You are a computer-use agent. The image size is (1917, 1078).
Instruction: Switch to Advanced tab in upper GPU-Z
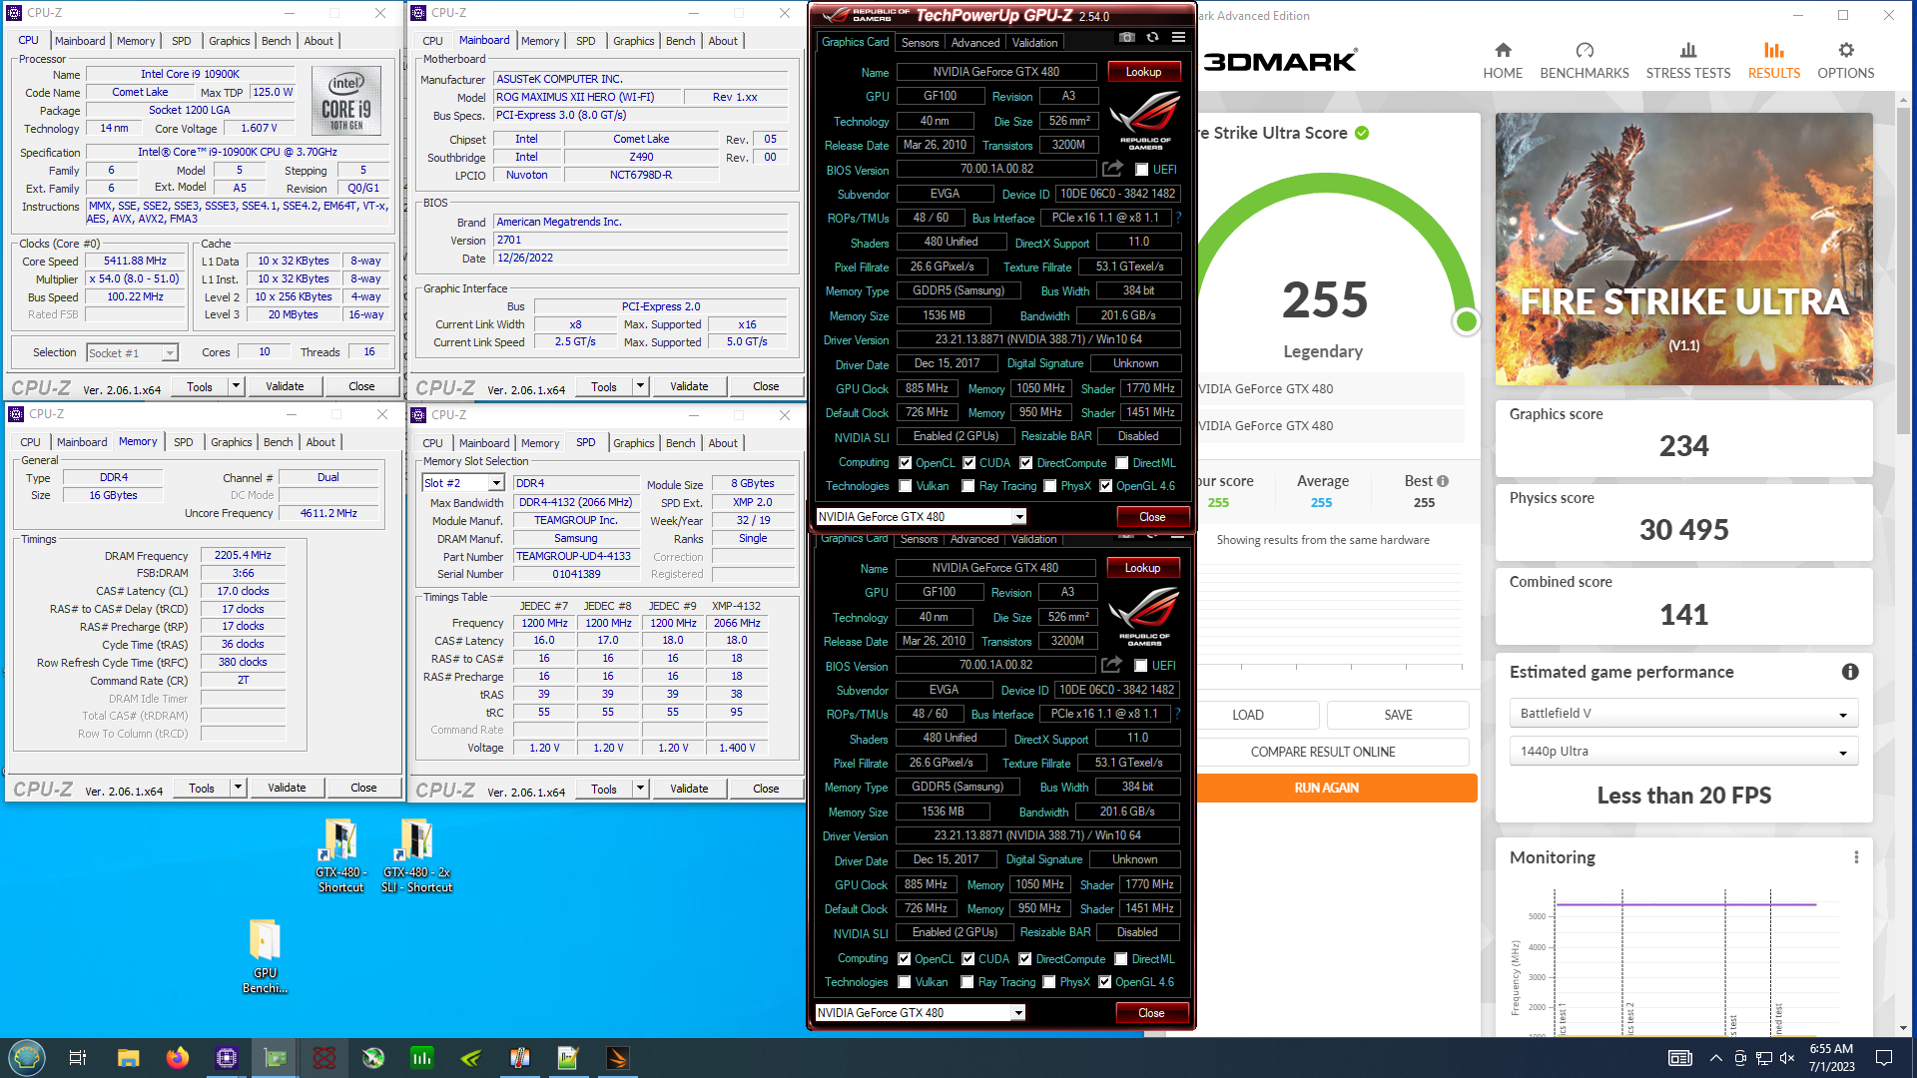(x=975, y=43)
